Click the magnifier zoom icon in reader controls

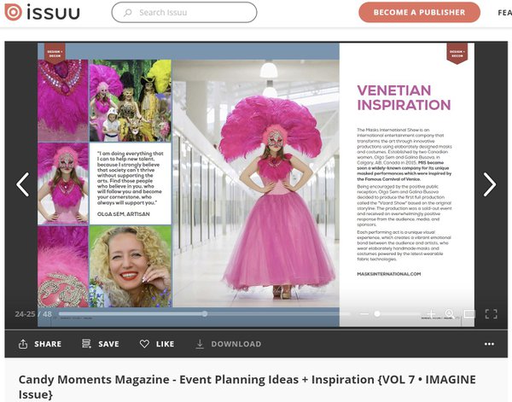450,314
